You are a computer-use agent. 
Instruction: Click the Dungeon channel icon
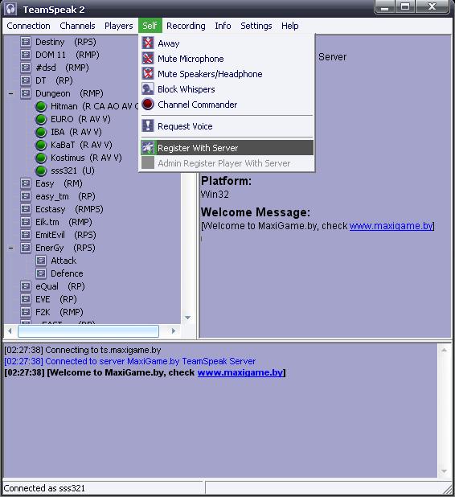tap(26, 93)
